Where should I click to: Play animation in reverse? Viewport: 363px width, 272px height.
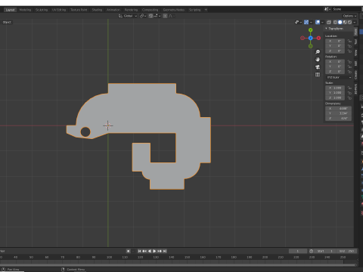tap(150, 251)
